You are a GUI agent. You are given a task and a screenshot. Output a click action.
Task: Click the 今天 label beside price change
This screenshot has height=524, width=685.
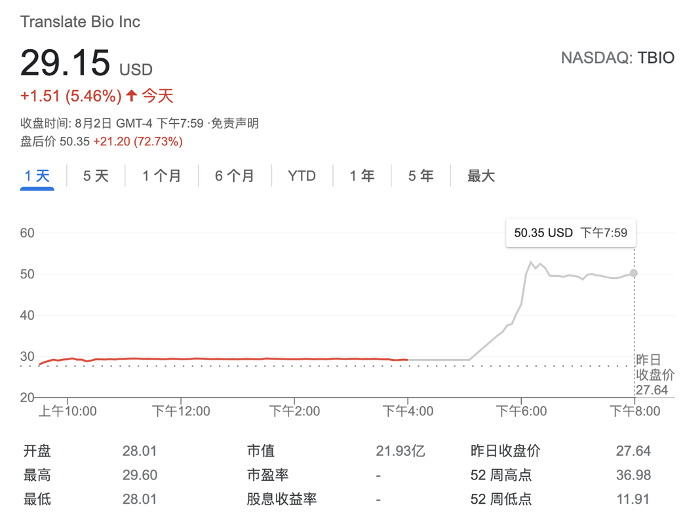point(158,96)
